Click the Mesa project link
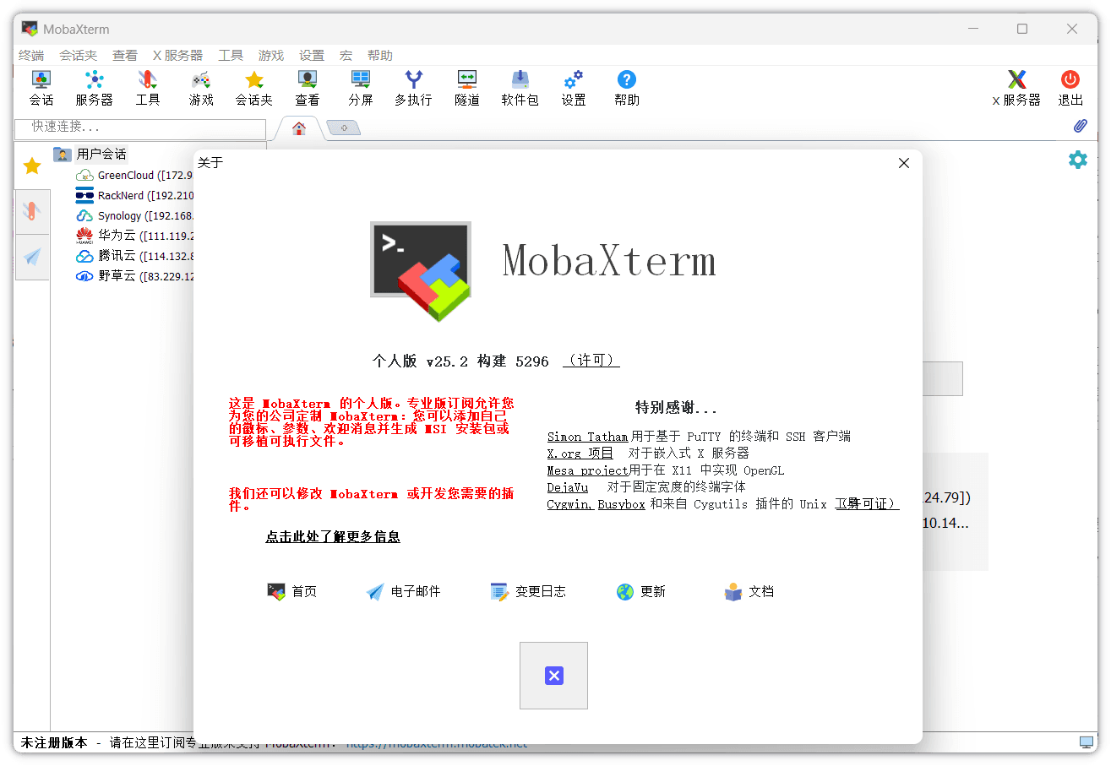The image size is (1111, 766). pos(587,470)
